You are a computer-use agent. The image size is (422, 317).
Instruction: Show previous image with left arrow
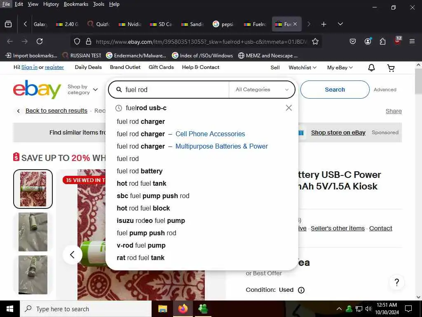[x=73, y=254]
